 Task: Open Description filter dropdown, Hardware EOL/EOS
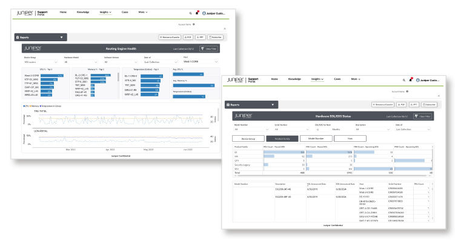[373, 130]
